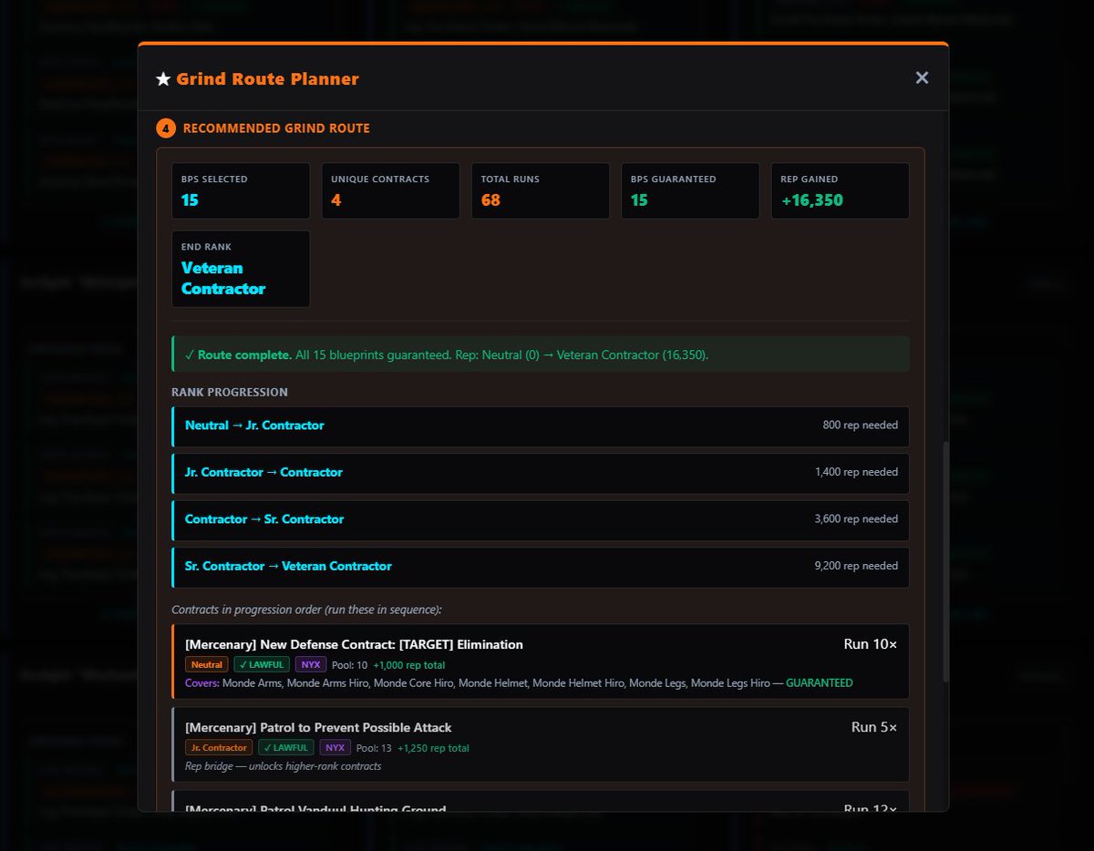Click the 3,600 rep needed text

click(x=856, y=519)
